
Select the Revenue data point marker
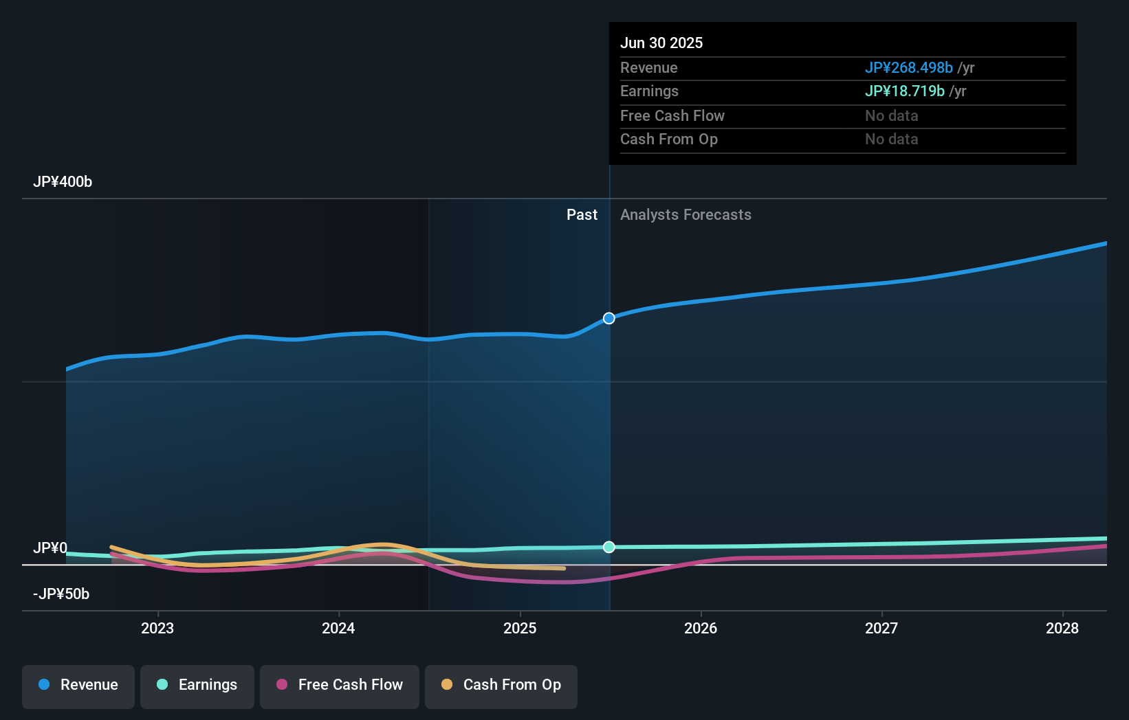609,318
